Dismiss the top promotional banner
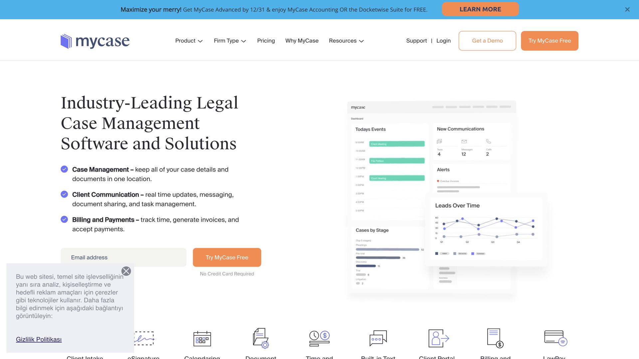This screenshot has width=639, height=359. point(627,10)
